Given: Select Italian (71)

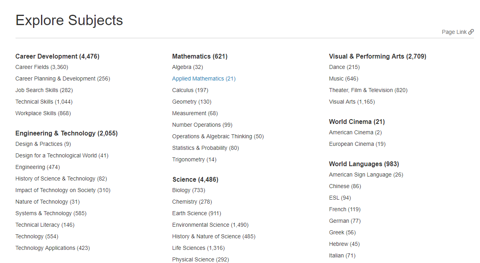Looking at the screenshot, I should [x=342, y=255].
